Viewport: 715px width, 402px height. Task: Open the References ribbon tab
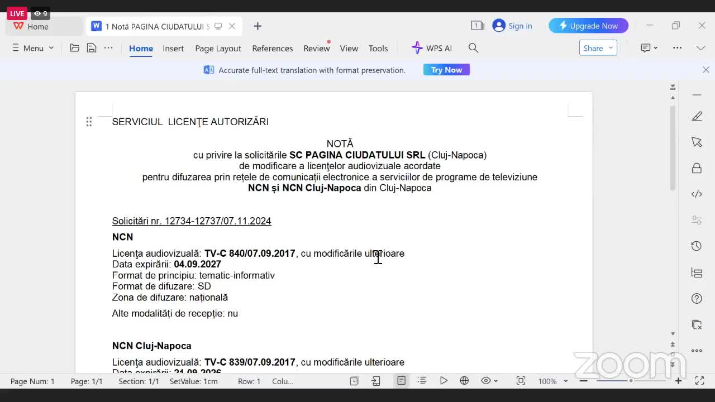pyautogui.click(x=272, y=48)
